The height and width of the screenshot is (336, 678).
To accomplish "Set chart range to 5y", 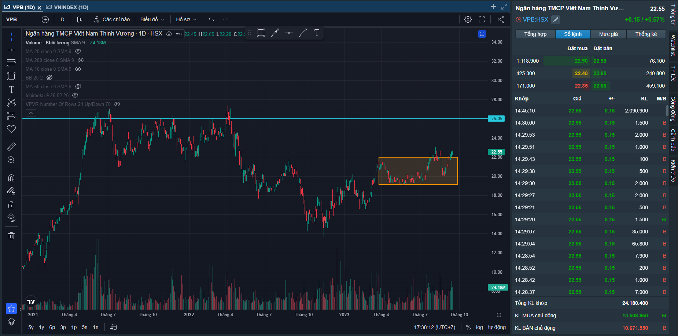I will (31, 327).
